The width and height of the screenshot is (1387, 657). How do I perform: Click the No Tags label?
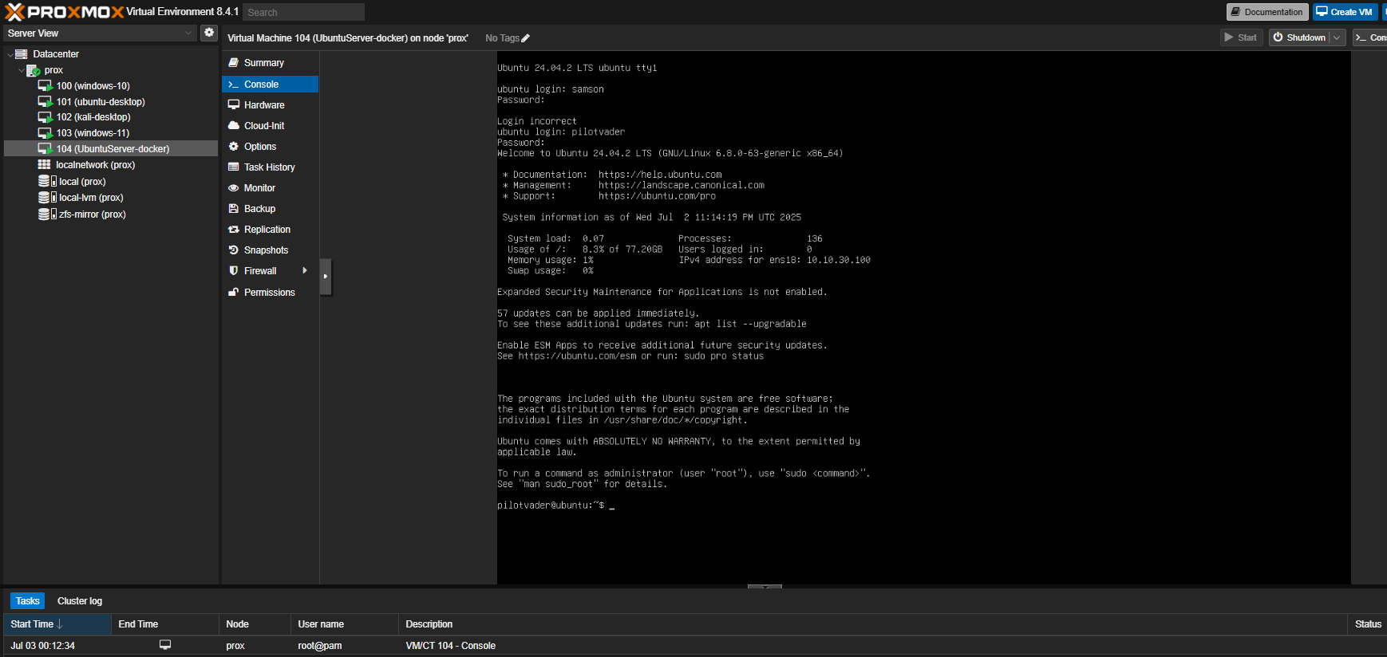tap(502, 38)
